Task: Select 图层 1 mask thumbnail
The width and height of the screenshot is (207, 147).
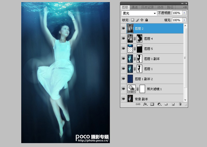Action: coord(139,69)
